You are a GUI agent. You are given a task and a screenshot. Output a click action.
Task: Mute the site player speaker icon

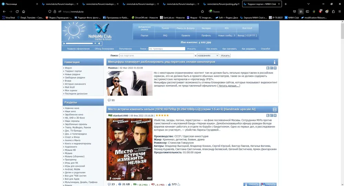pyautogui.click(x=99, y=43)
